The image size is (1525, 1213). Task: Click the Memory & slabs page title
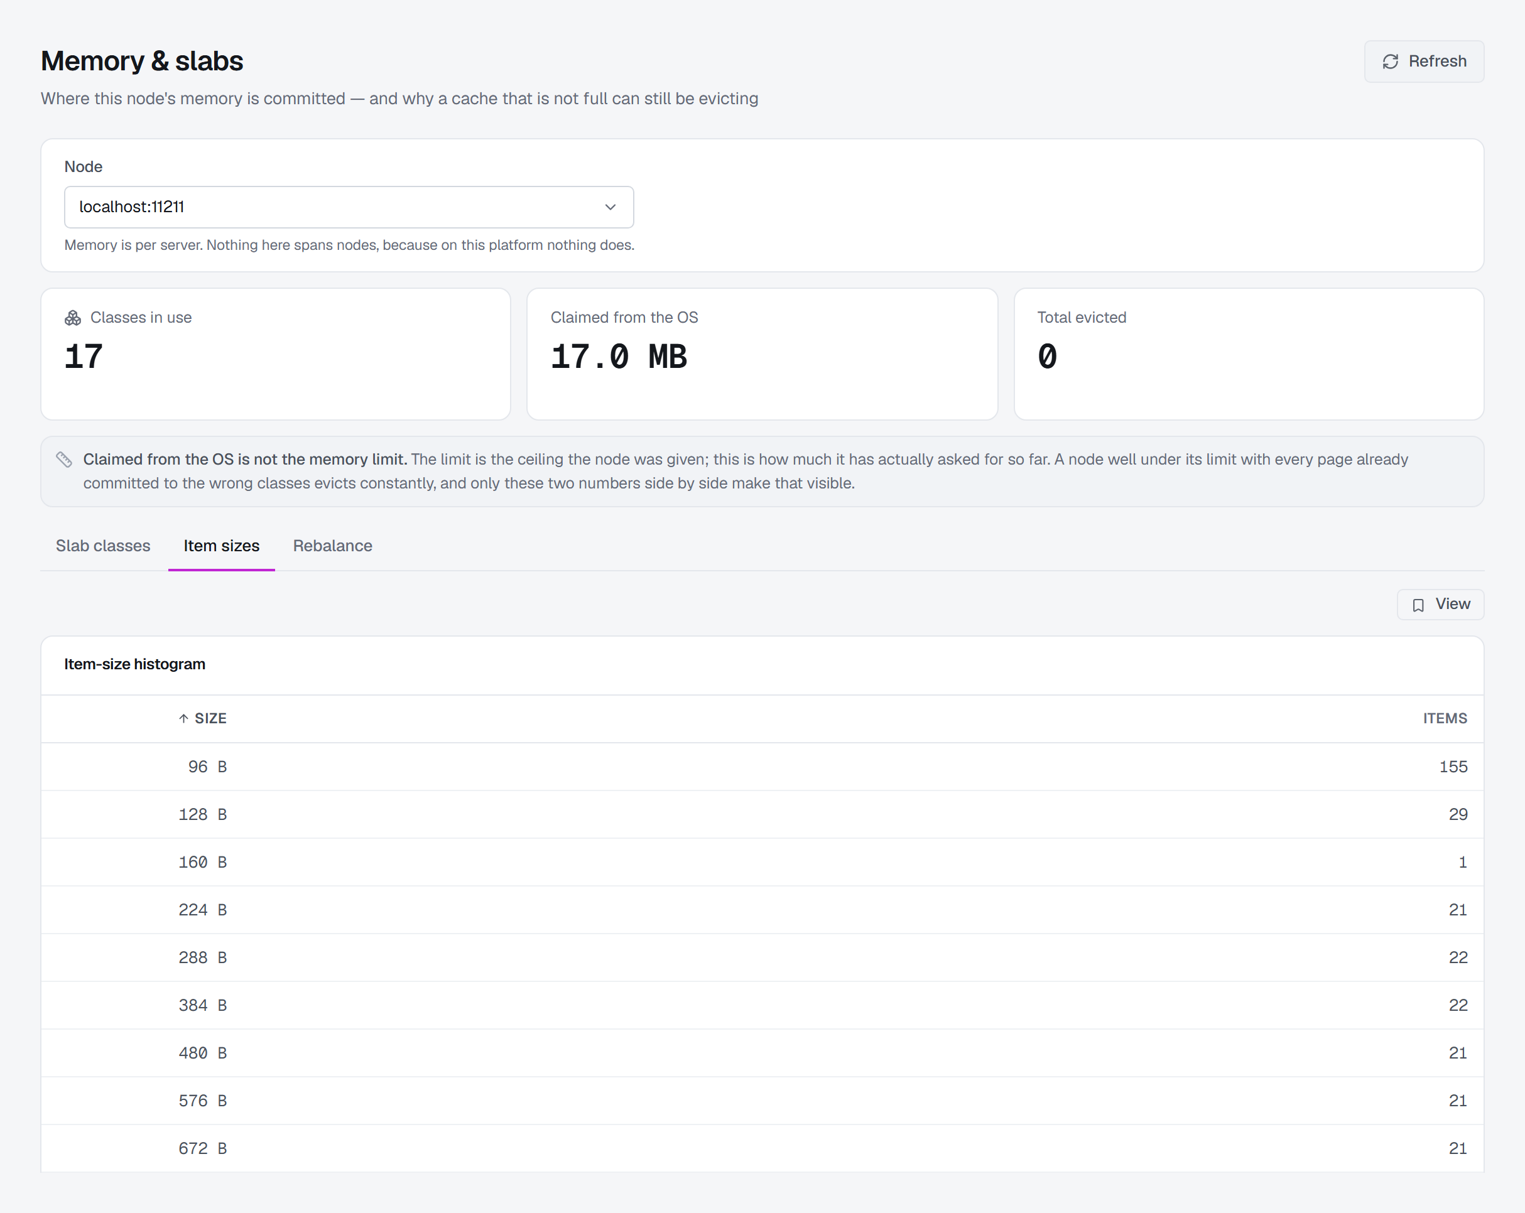[x=141, y=62]
